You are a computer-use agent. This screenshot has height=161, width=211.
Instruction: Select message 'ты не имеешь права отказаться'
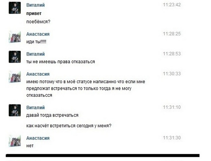point(61,62)
